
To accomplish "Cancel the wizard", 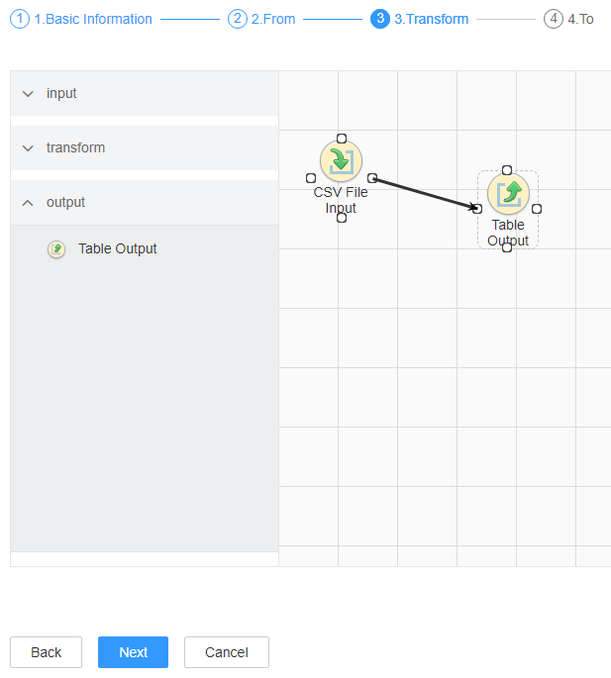I will point(227,652).
